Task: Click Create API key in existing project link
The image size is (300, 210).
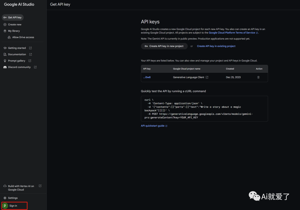Action: click(216, 46)
